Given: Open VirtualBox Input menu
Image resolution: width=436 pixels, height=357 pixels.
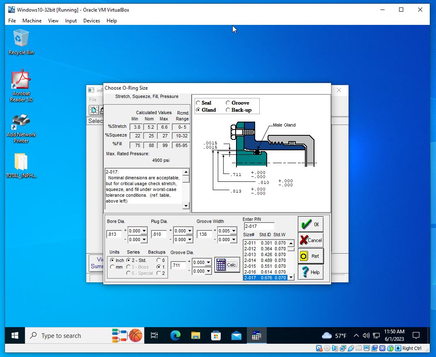Looking at the screenshot, I should tap(71, 21).
